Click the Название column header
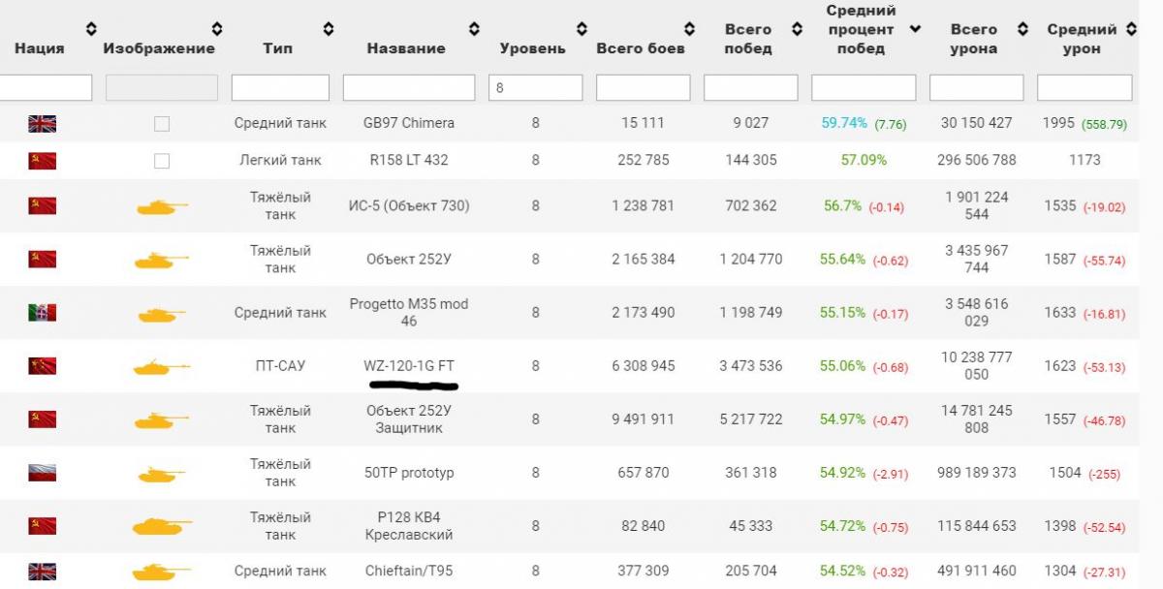The height and width of the screenshot is (589, 1163). [x=405, y=48]
